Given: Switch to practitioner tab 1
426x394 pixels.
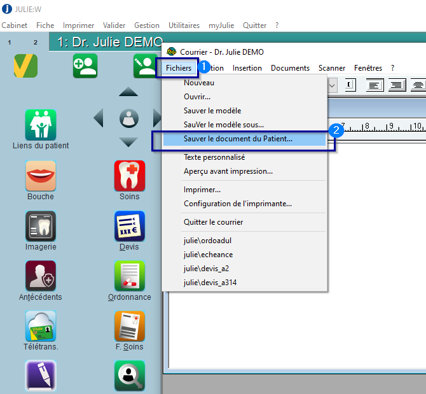Looking at the screenshot, I should click(x=10, y=43).
